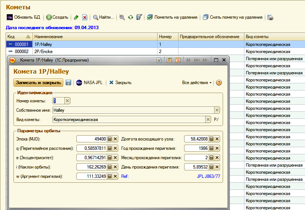Click the i orbit inclination field
The height and width of the screenshot is (210, 305).
coord(92,167)
